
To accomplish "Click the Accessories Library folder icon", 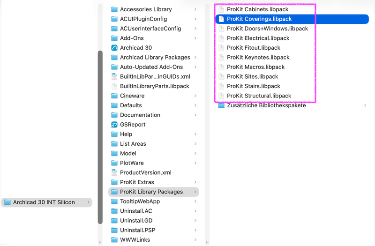I will tap(114, 9).
